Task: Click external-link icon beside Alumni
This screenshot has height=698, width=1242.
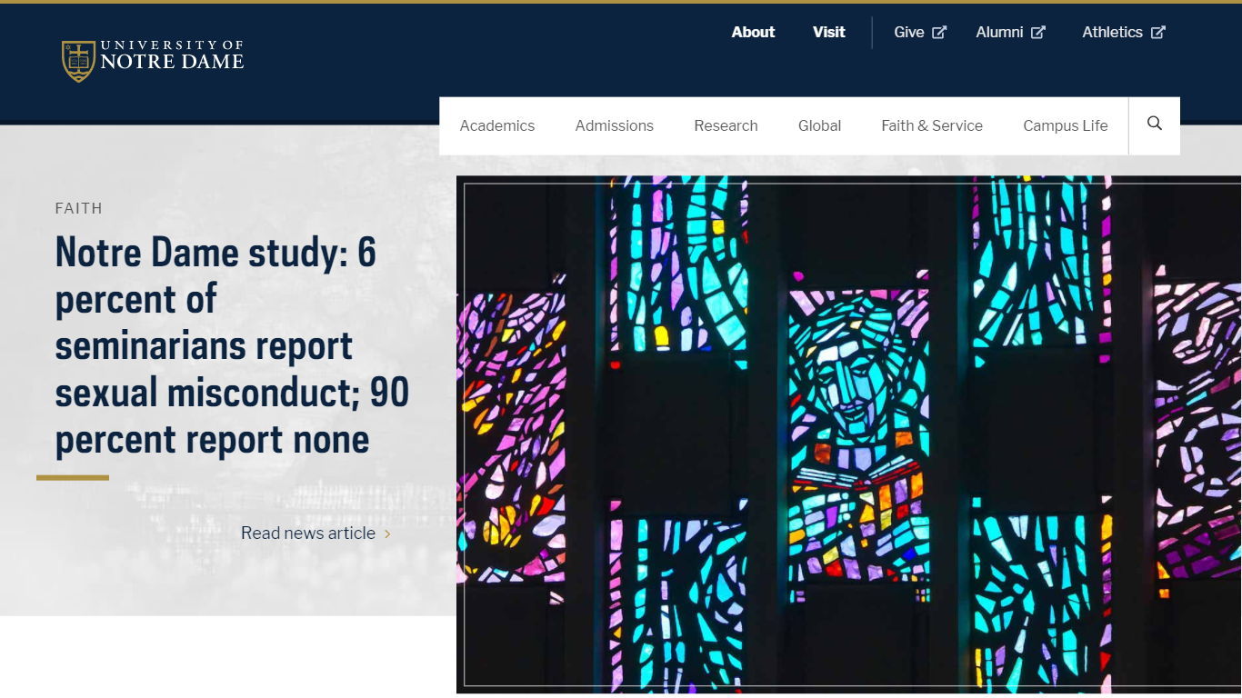Action: pos(1038,33)
